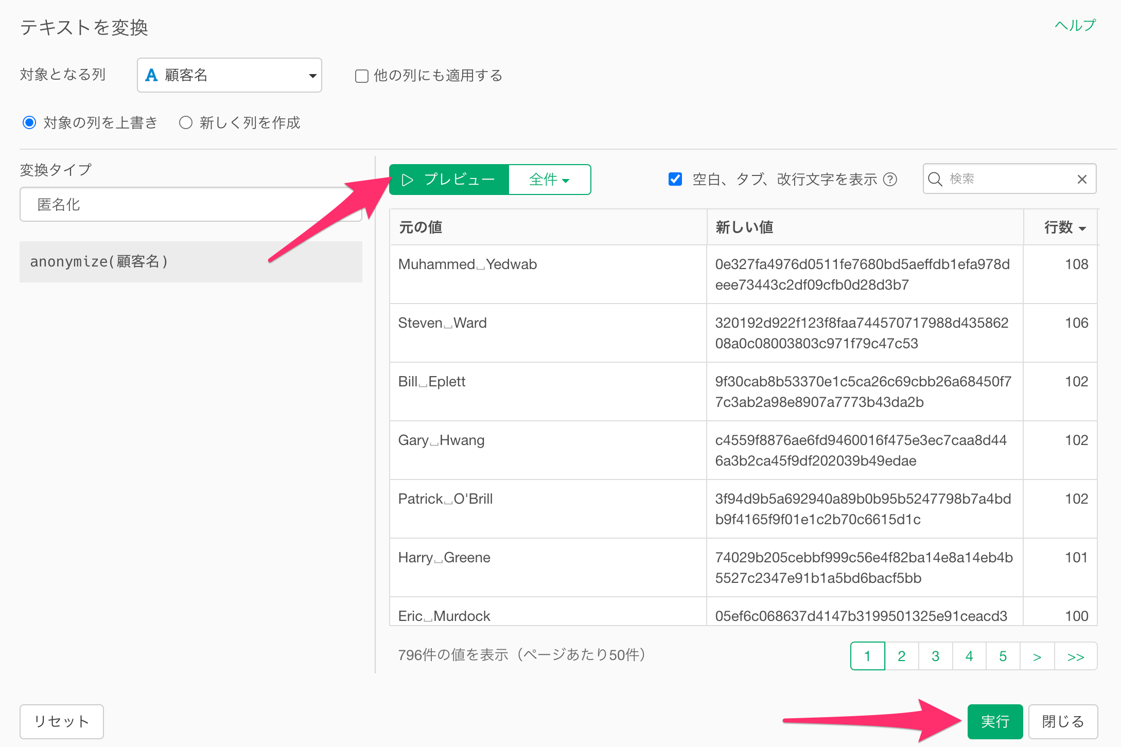The height and width of the screenshot is (747, 1121).
Task: Switch to page 5 of results
Action: (x=1003, y=656)
